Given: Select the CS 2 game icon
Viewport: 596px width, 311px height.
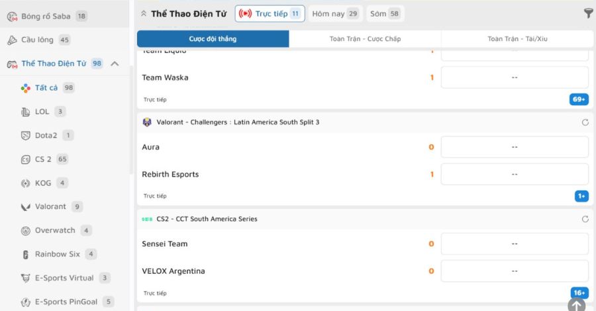Looking at the screenshot, I should [x=25, y=159].
